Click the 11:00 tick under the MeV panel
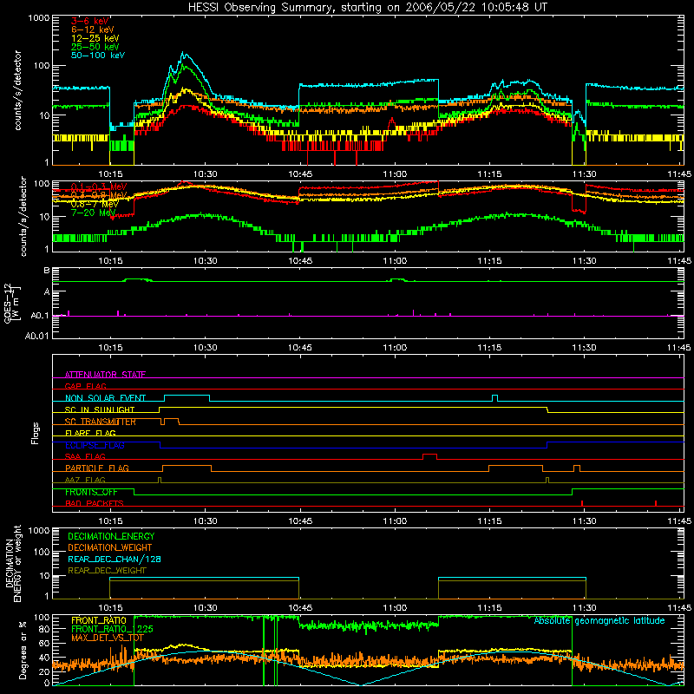 point(395,261)
